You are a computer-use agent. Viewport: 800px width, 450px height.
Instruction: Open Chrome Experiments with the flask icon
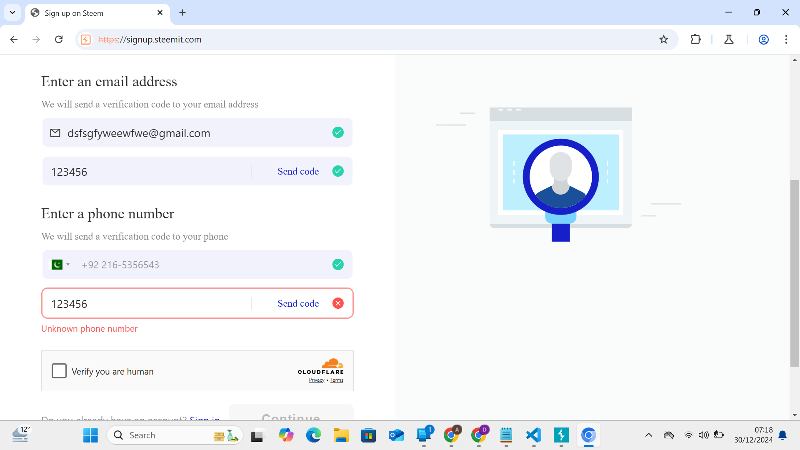tap(729, 40)
